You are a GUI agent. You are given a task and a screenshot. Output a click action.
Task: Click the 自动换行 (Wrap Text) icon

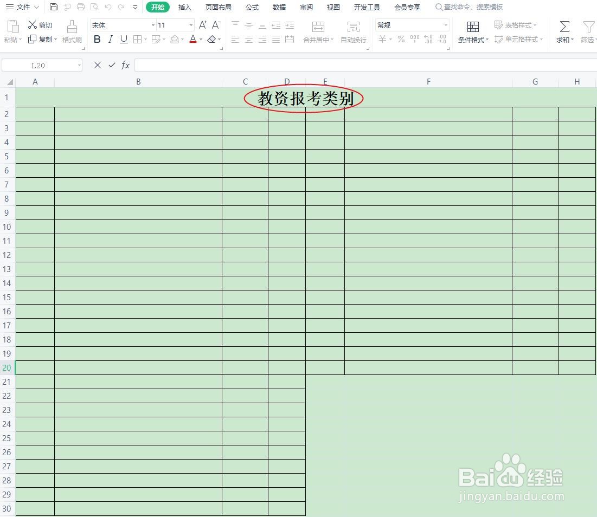tap(353, 31)
